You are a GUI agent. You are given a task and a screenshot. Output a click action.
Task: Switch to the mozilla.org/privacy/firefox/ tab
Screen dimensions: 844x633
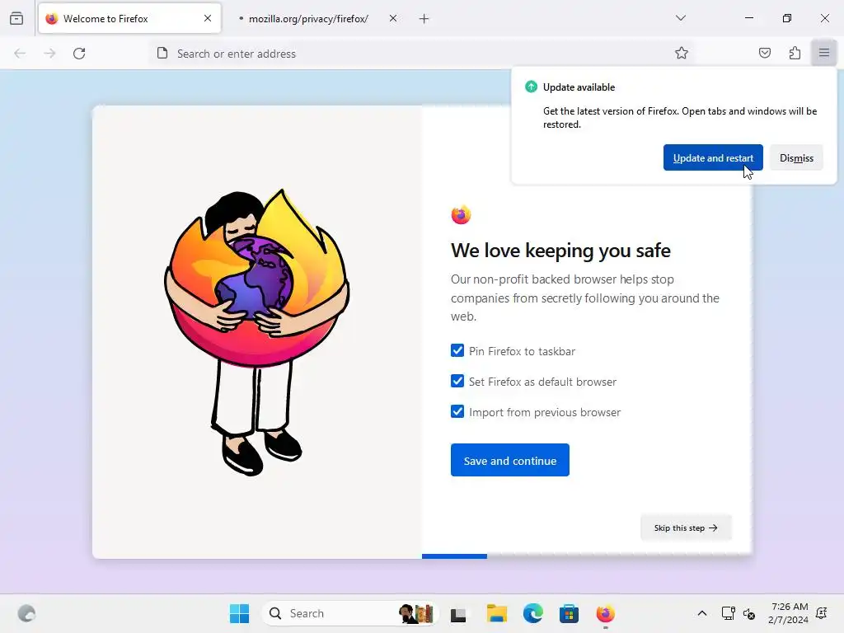(x=316, y=18)
